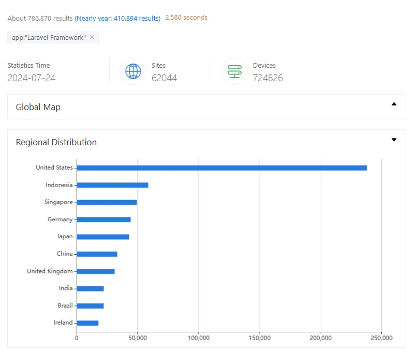The width and height of the screenshot is (415, 353).
Task: Select the Singapore bar in chart
Action: 107,202
